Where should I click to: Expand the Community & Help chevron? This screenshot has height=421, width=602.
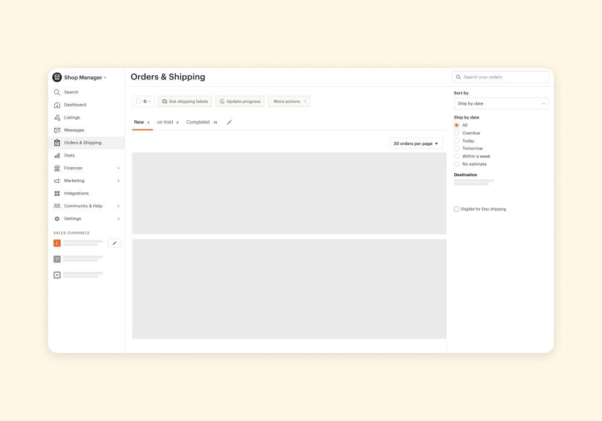[118, 206]
